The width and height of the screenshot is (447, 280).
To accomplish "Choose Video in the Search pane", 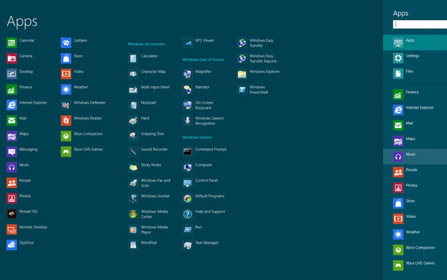I will tap(415, 219).
